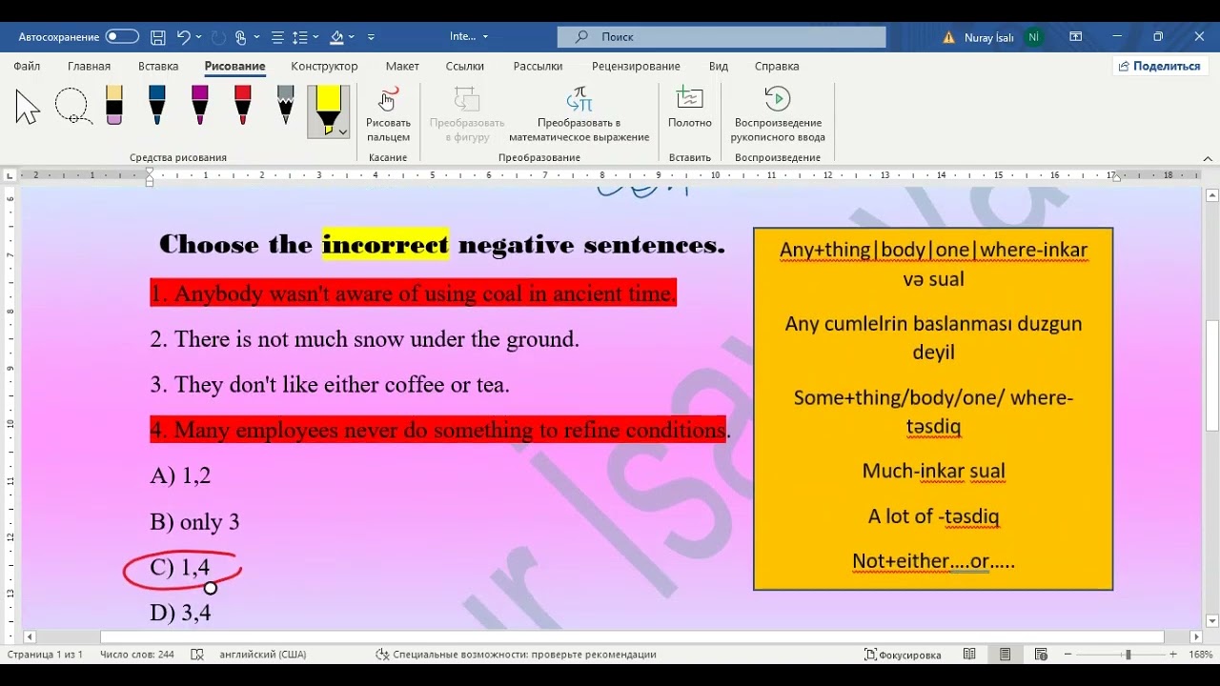The height and width of the screenshot is (686, 1220).
Task: Click the Поиск search box
Action: pos(722,36)
